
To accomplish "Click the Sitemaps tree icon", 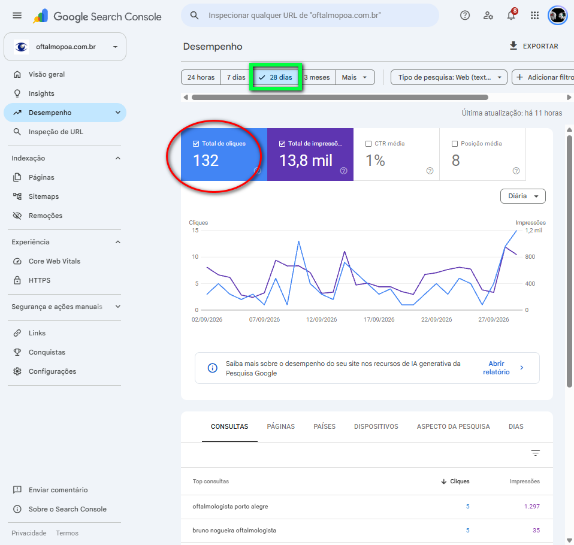I will coord(17,196).
